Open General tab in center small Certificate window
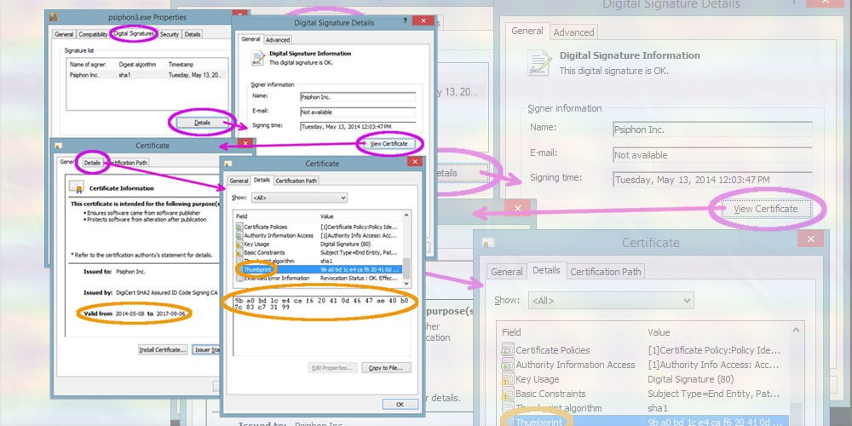The image size is (852, 426). coord(239,181)
